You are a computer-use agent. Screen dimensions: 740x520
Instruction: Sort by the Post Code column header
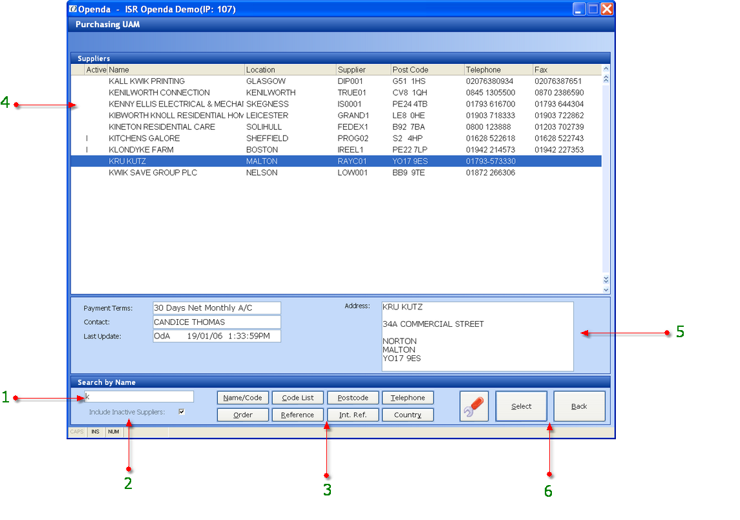point(428,70)
